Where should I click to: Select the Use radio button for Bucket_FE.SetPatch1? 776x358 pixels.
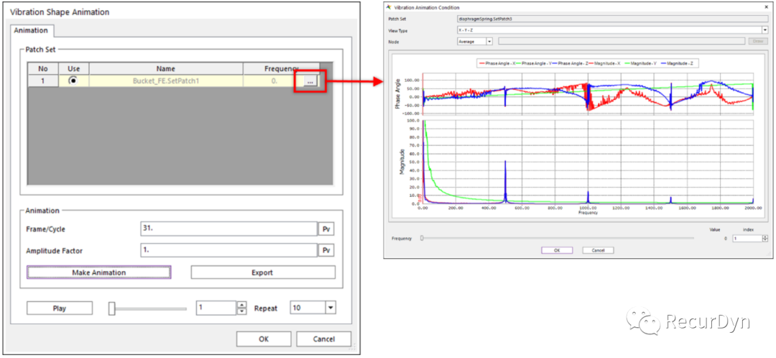click(x=73, y=81)
